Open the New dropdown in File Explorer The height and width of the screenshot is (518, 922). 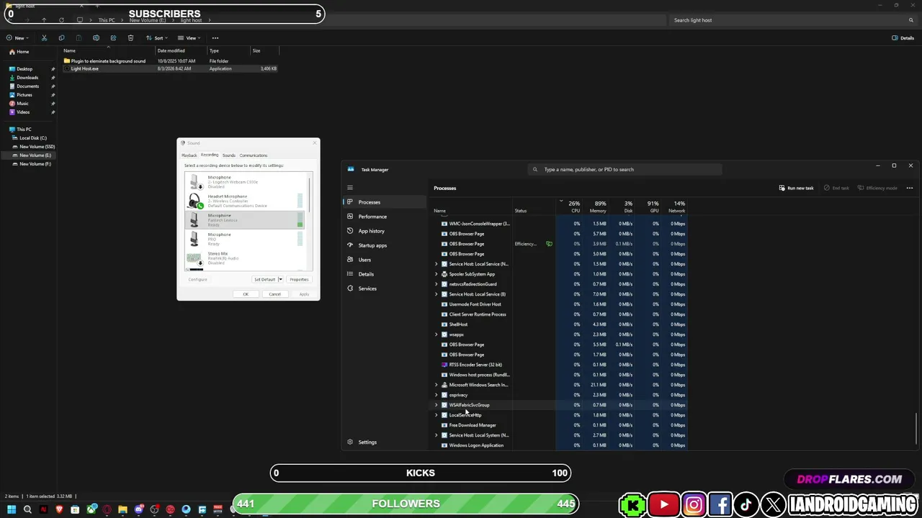pos(17,38)
